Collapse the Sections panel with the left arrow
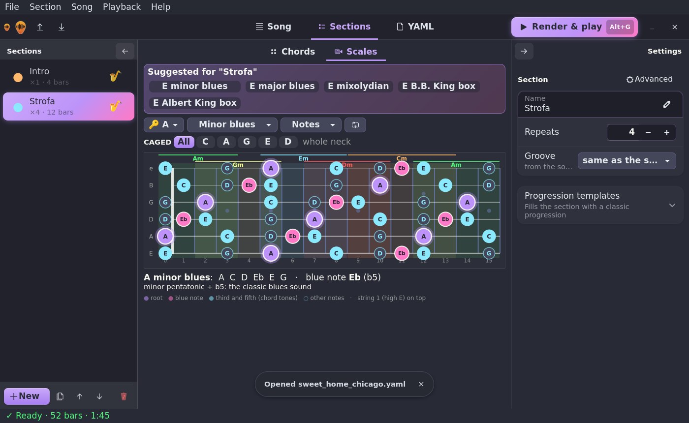 [125, 51]
